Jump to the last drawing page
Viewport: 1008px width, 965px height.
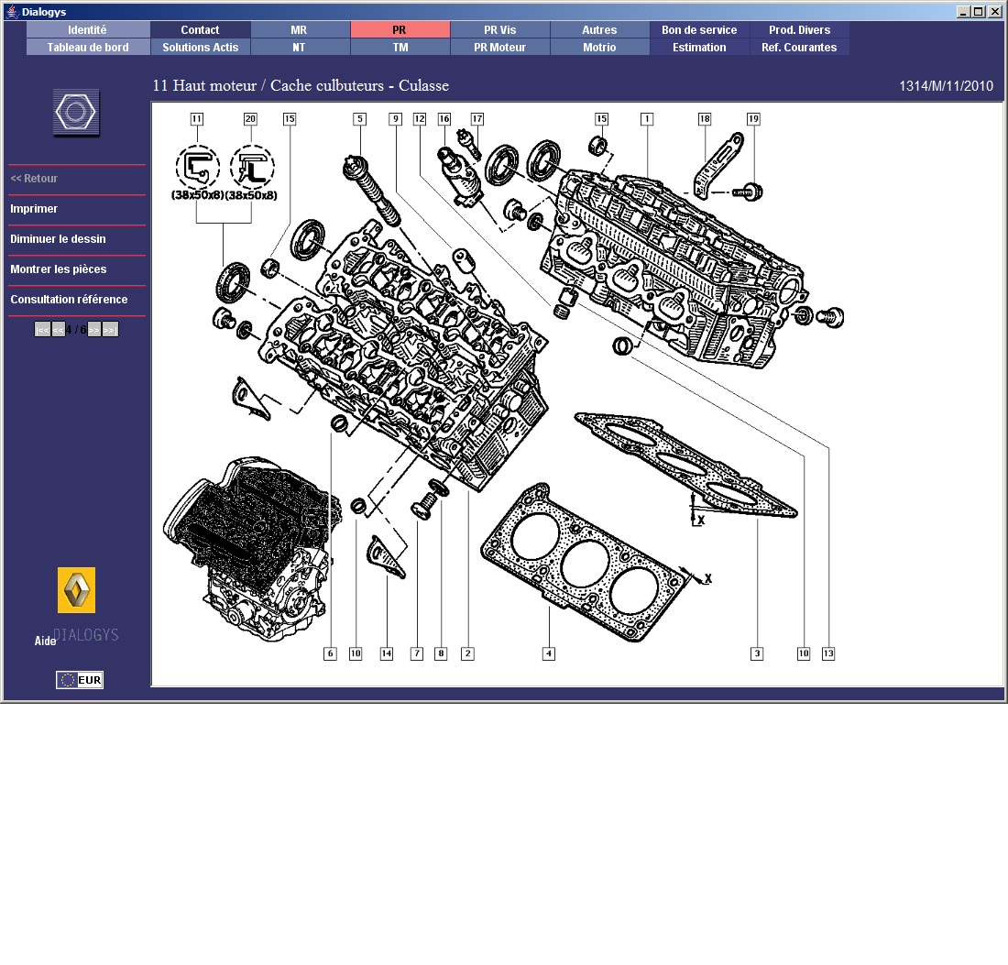coord(110,330)
